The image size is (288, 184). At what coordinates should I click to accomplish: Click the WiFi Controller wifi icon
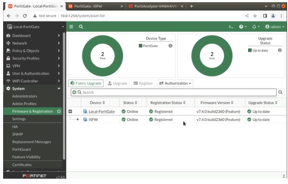point(8,81)
